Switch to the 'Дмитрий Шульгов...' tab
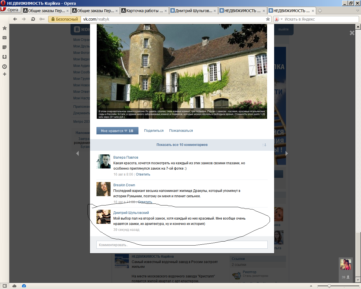 193,11
